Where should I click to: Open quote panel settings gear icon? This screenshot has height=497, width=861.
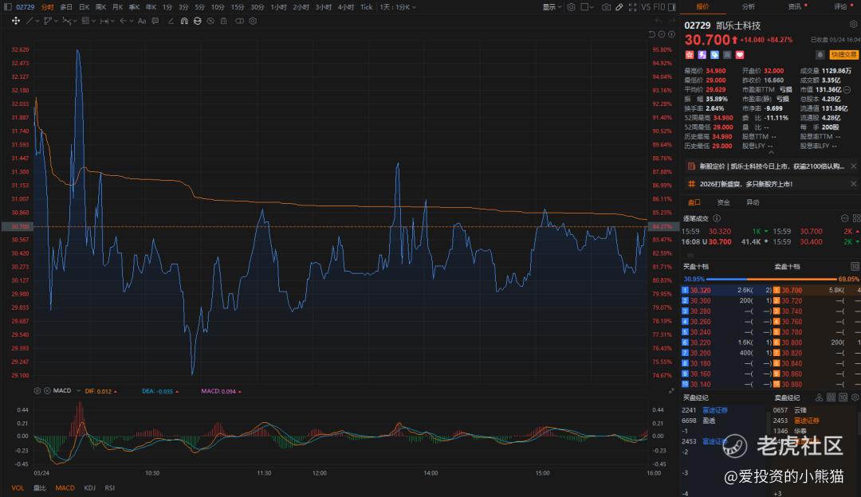point(853,24)
